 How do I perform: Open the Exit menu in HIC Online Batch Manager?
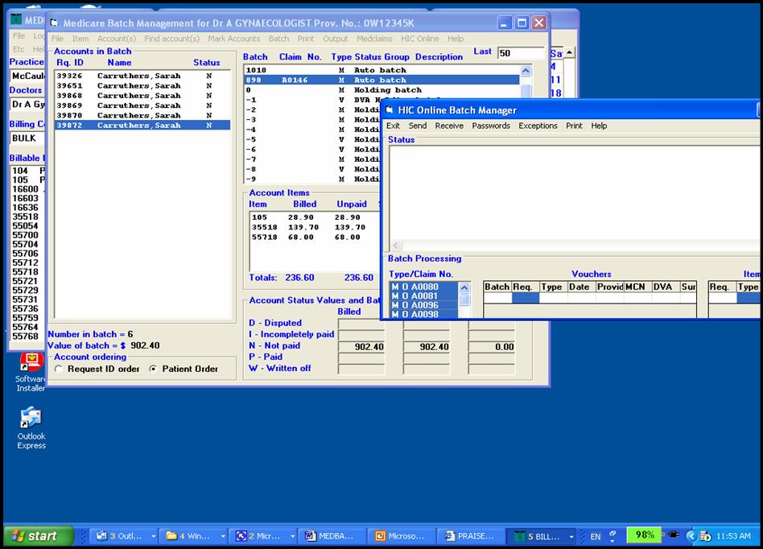393,126
